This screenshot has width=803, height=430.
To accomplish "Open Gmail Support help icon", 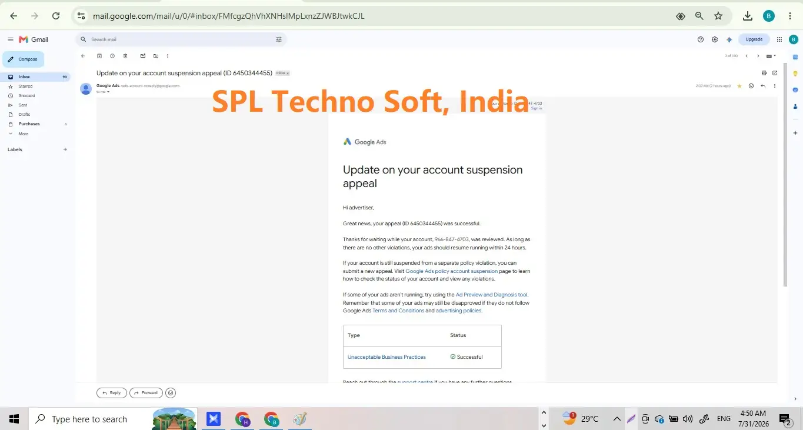I will coord(701,39).
